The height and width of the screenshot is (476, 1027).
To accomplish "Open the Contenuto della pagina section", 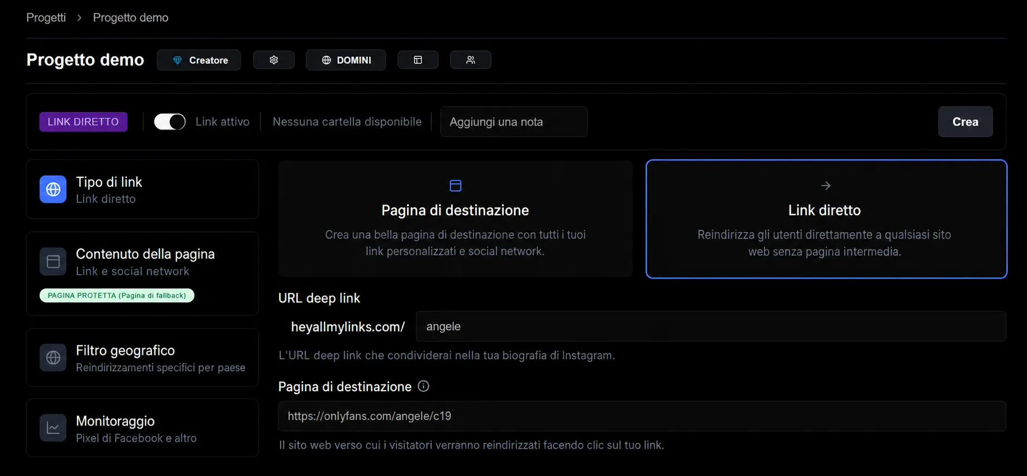I will 142,274.
